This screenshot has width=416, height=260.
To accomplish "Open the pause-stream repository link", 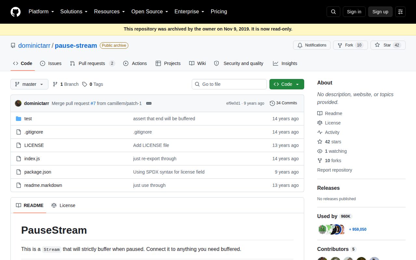I will coord(76,45).
